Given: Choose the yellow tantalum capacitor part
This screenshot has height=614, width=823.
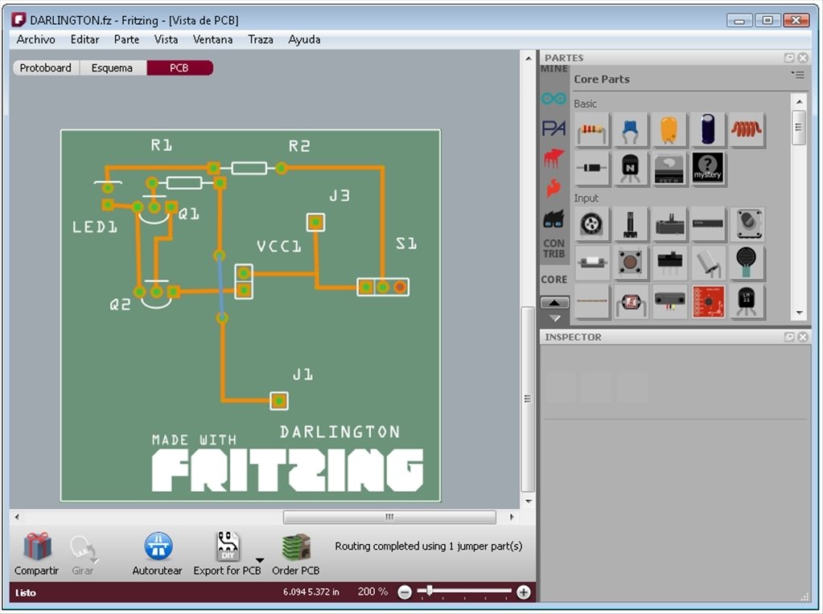Looking at the screenshot, I should pyautogui.click(x=669, y=129).
